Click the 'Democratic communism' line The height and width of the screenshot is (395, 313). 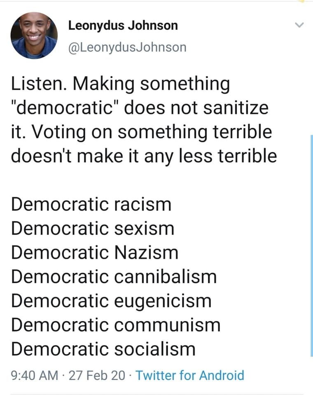116,325
